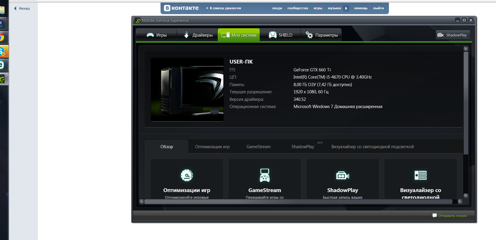Image resolution: width=496 pixels, height=240 pixels.
Task: Click the horizontal scrollbar thumb
Action: (x=298, y=202)
